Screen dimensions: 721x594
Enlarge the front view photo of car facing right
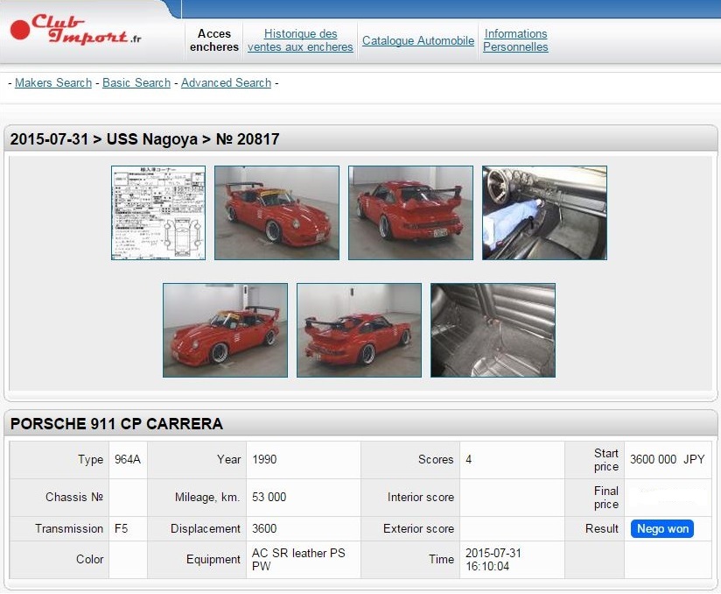click(x=276, y=213)
